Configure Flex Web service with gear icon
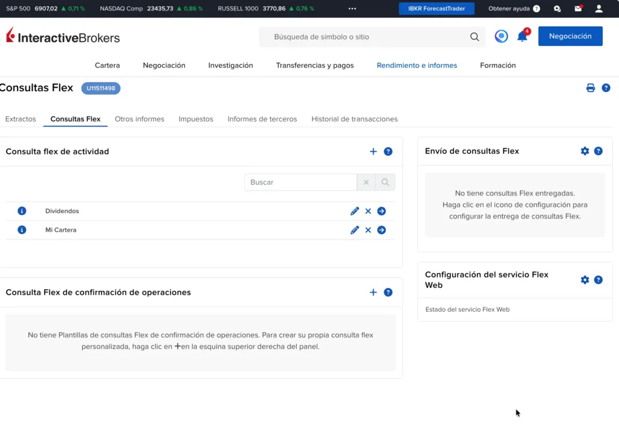 tap(585, 279)
